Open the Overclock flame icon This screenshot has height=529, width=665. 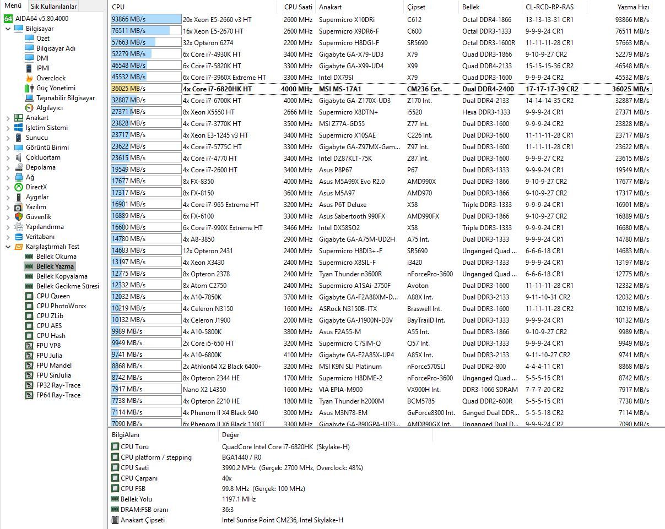pyautogui.click(x=29, y=78)
